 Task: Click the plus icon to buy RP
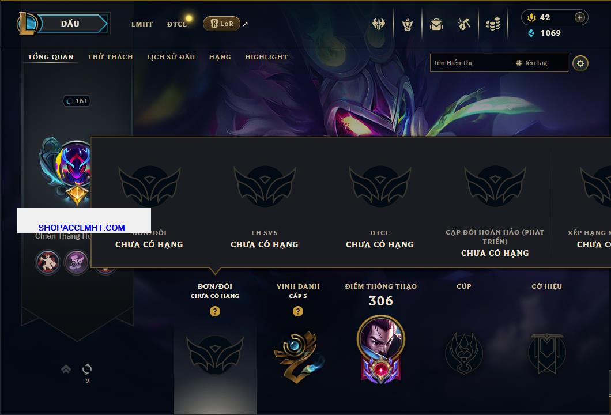tap(580, 17)
